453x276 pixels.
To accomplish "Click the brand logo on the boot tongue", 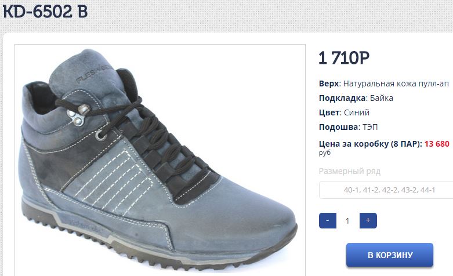I will pyautogui.click(x=92, y=74).
